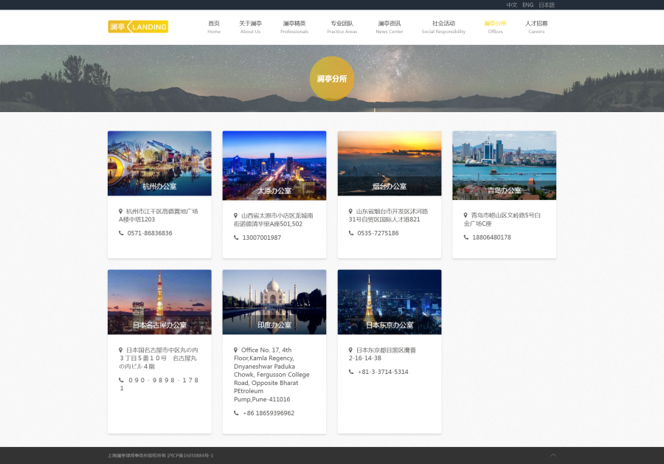Click the phone icon in India office card
664x464 pixels.
(236, 413)
